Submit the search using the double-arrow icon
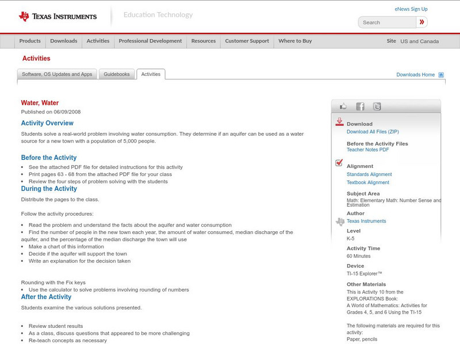 [422, 22]
